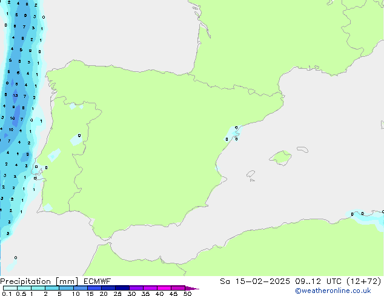Click the word "Precipitation" in the caption
The height and width of the screenshot is (296, 384).
[x=25, y=282]
